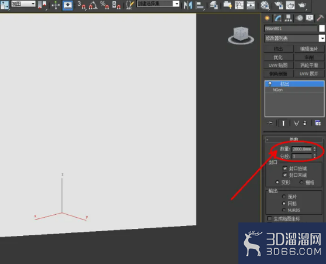Open the layer manager icon
326x264 pixels.
tap(214, 5)
